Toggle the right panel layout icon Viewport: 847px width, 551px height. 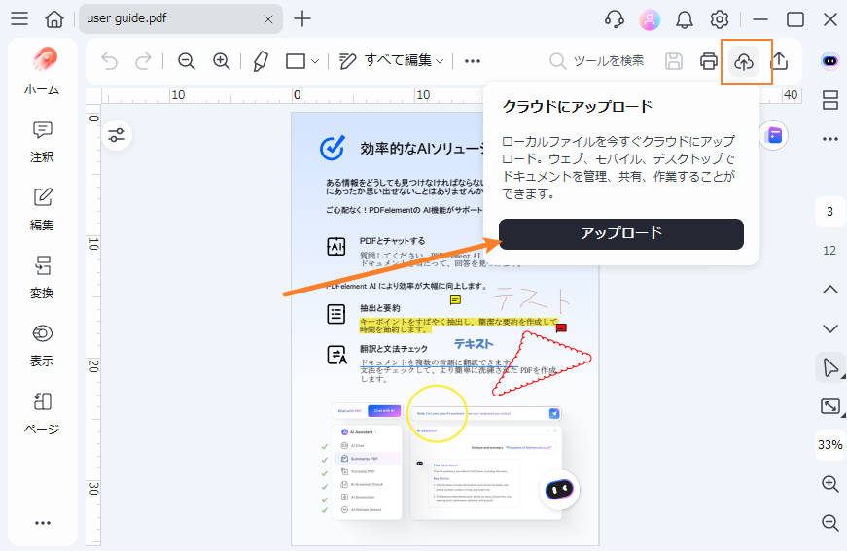(830, 100)
